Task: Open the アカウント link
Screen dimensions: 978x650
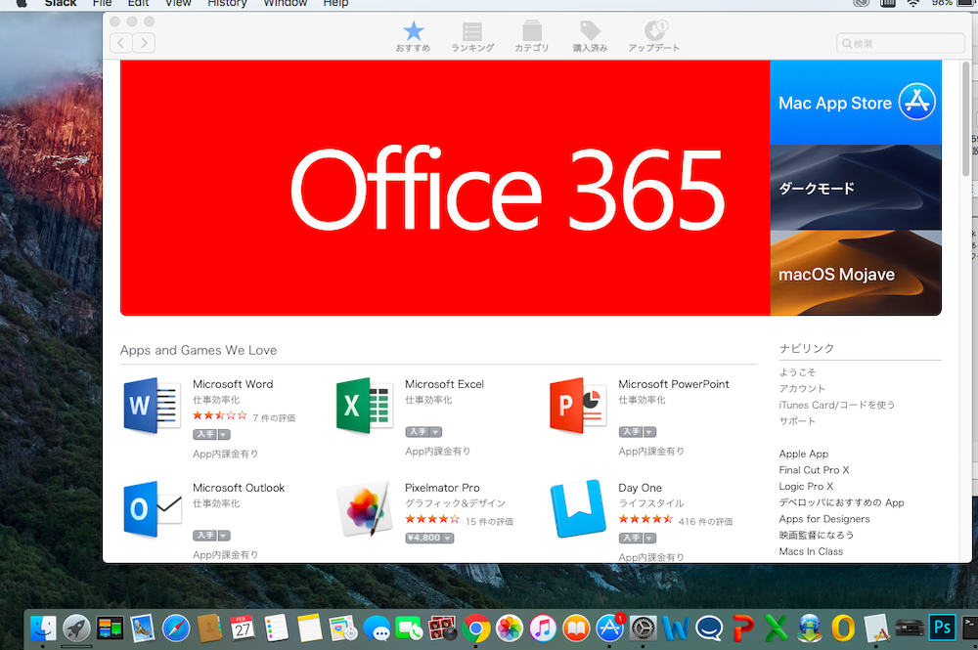Action: (x=802, y=388)
